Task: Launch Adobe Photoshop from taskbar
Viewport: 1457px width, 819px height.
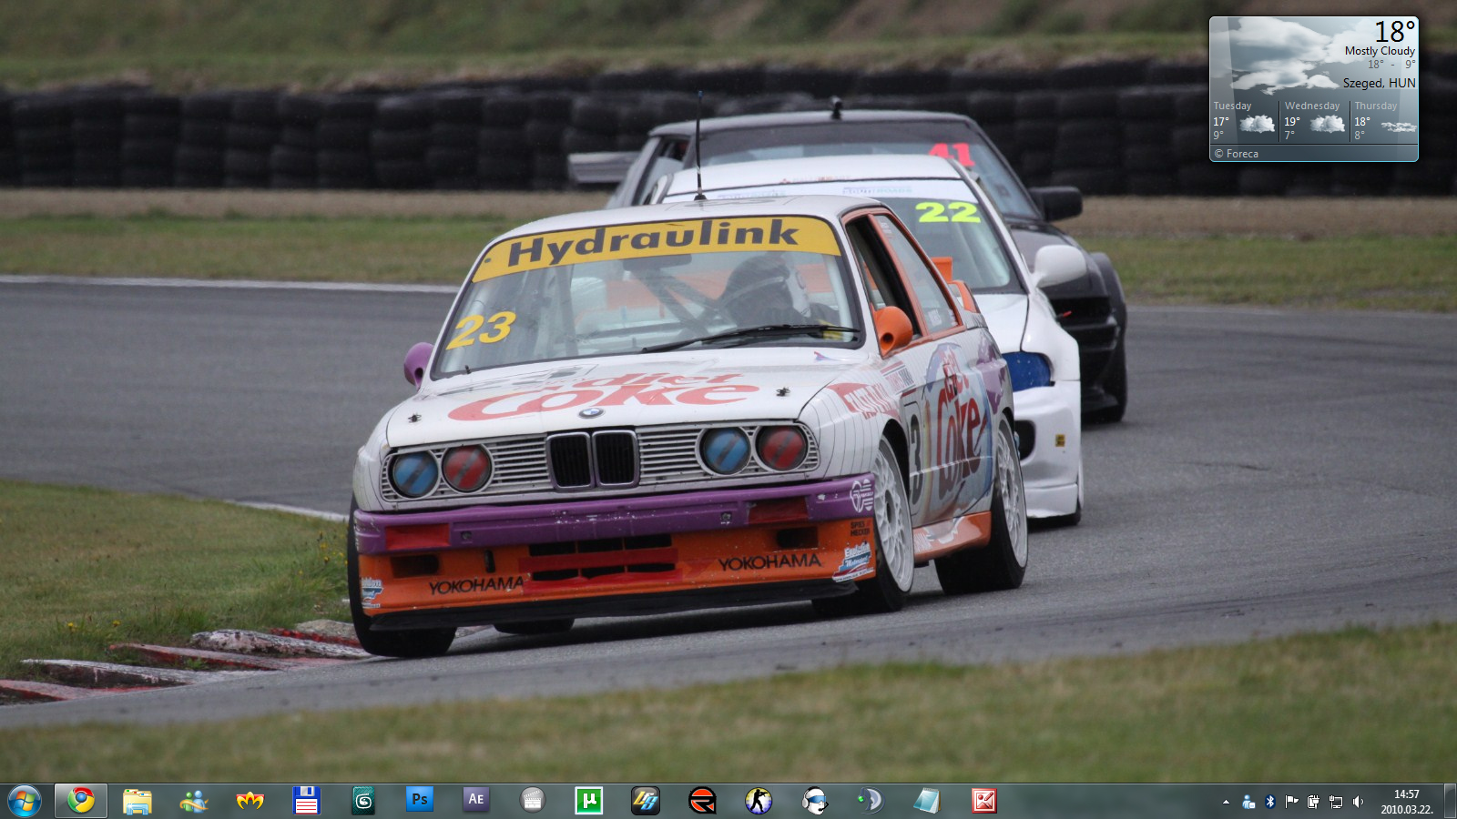Action: tap(419, 800)
